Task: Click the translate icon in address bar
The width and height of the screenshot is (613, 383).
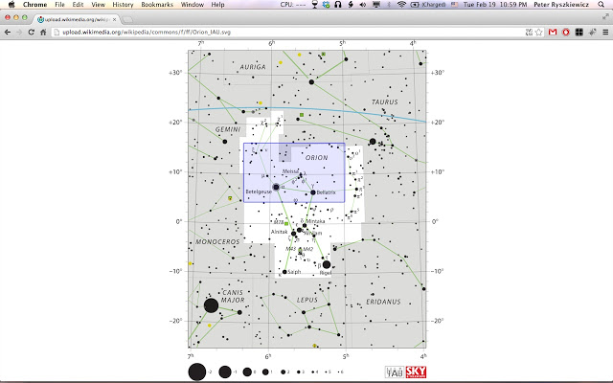Action: [529, 32]
